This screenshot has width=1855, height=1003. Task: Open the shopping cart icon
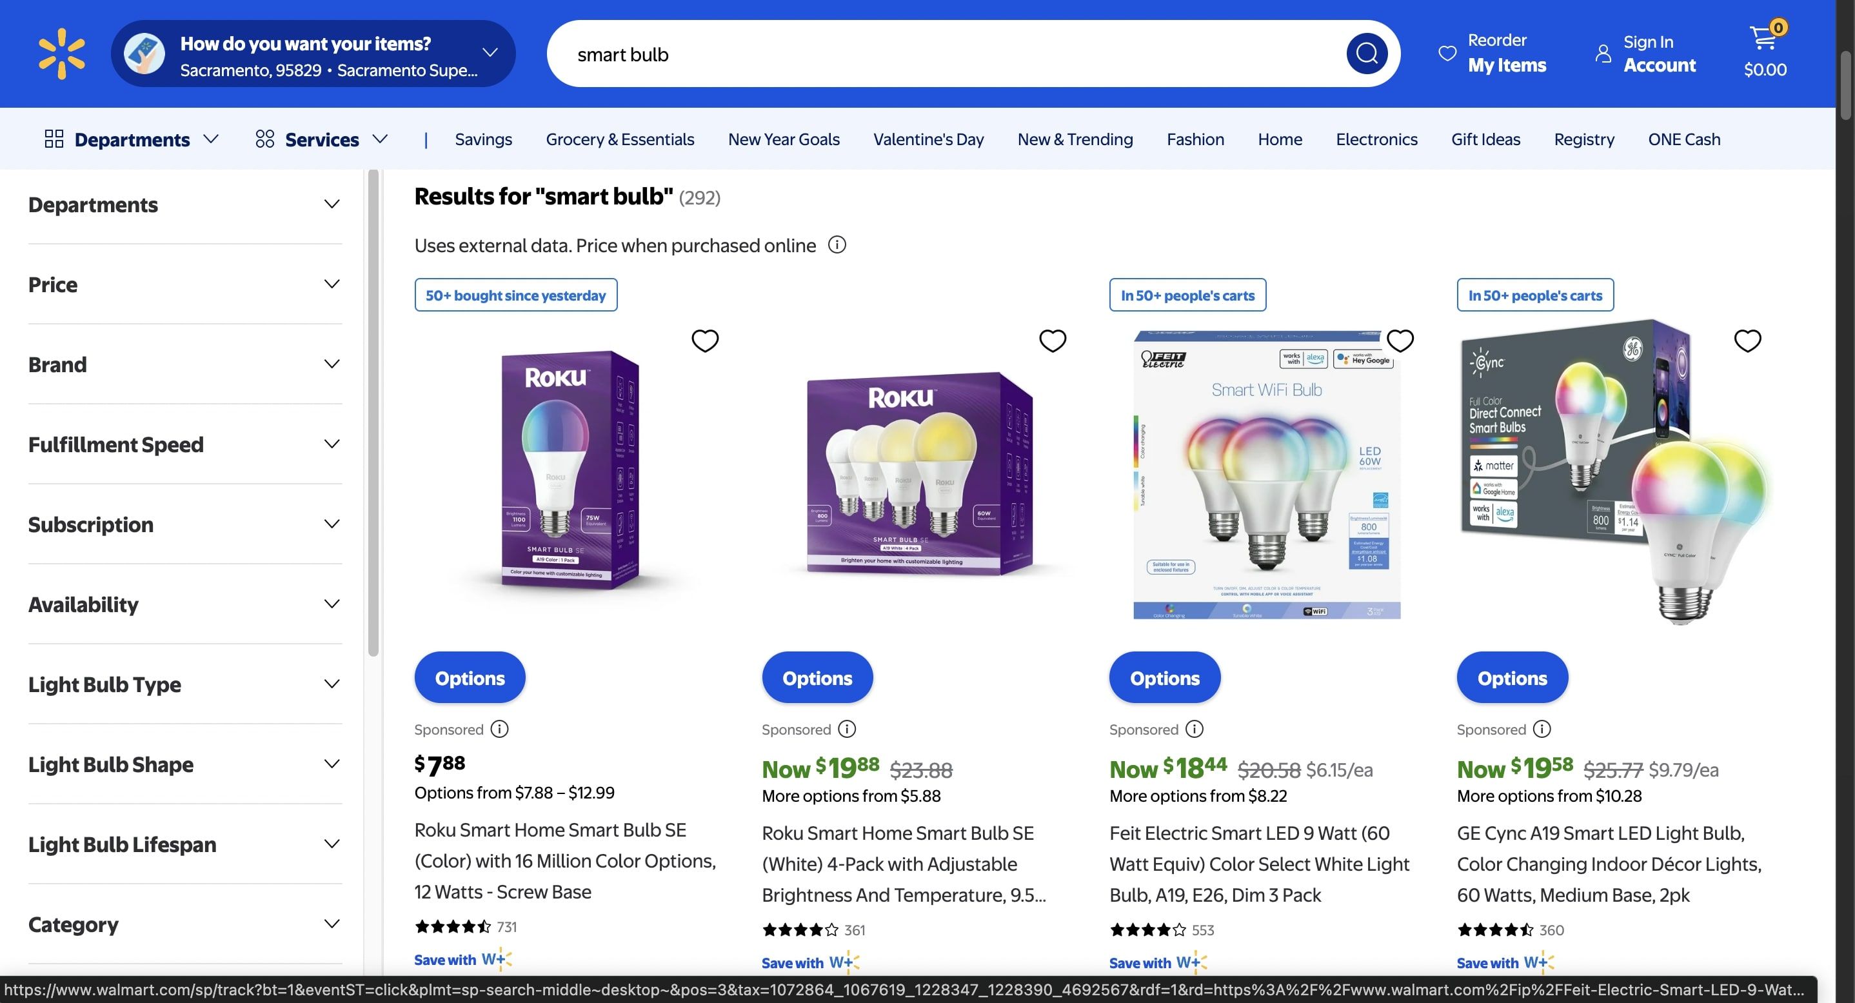[1763, 37]
